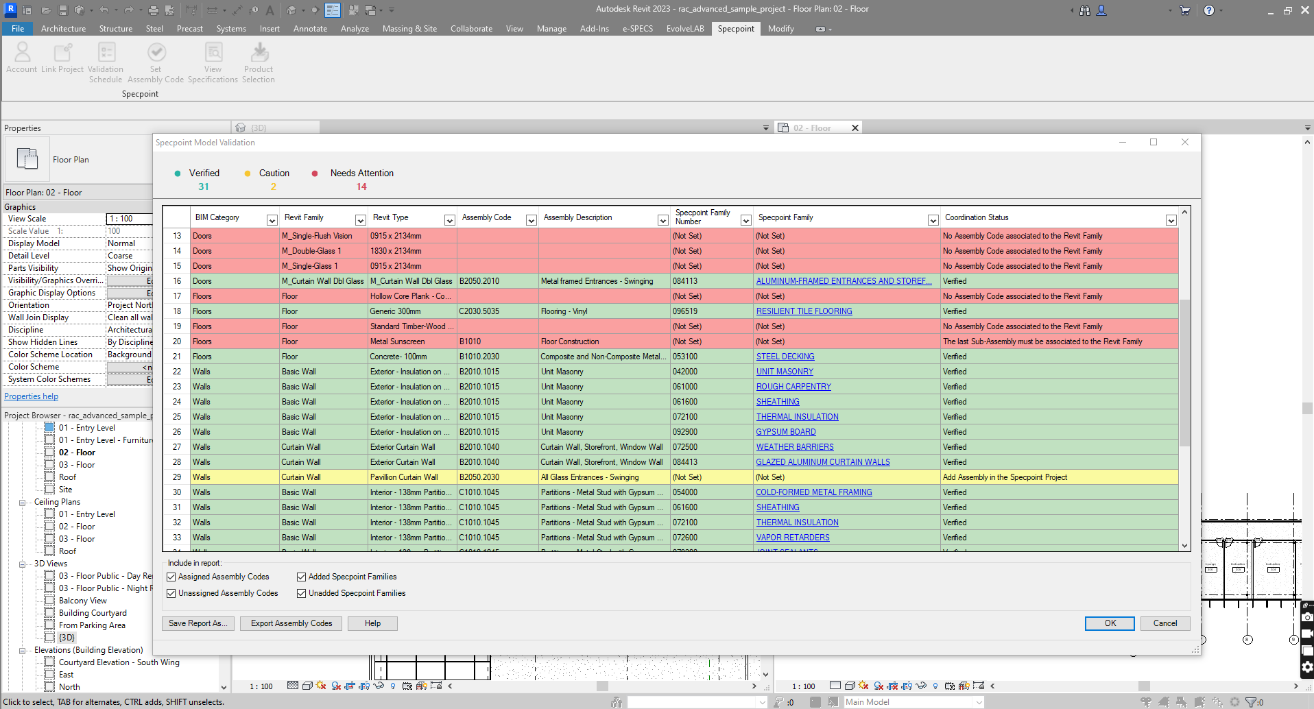
Task: Uncheck Added Specpoint Families checkbox
Action: (x=301, y=577)
